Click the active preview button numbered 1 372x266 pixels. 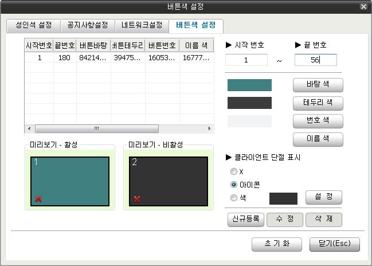tap(70, 181)
